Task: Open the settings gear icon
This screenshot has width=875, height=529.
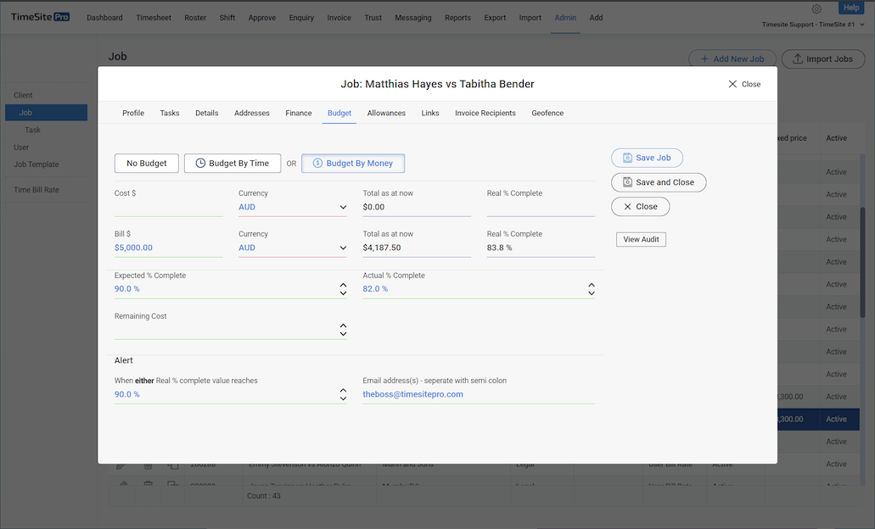Action: (x=816, y=9)
